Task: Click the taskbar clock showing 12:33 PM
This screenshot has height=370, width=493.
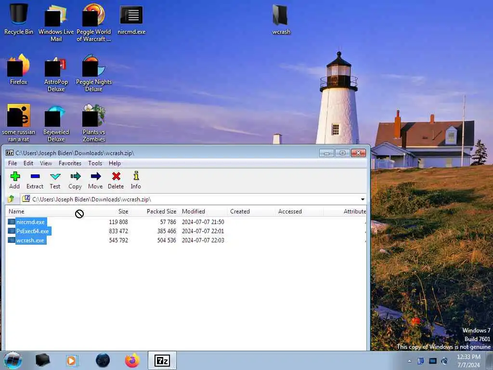Action: pyautogui.click(x=468, y=361)
